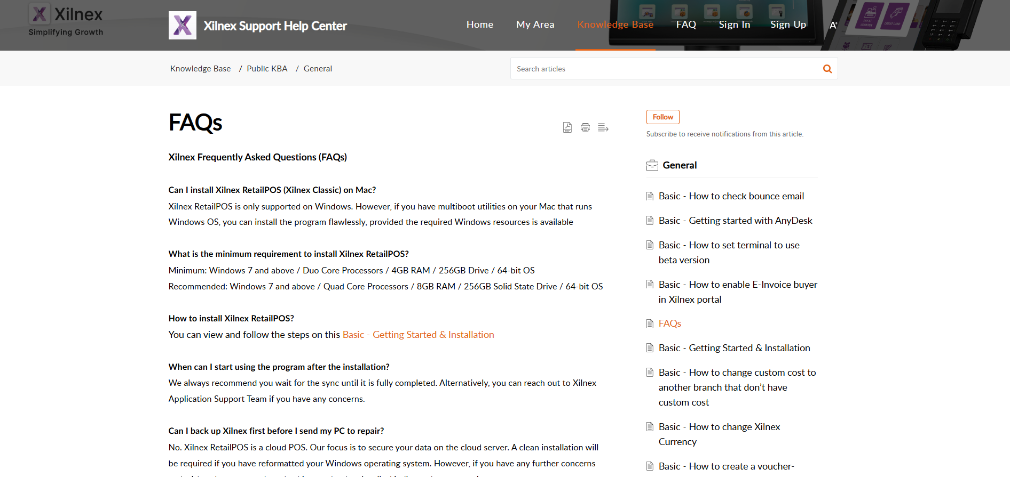This screenshot has height=477, width=1010.
Task: Print this FAQs article
Action: pos(585,127)
